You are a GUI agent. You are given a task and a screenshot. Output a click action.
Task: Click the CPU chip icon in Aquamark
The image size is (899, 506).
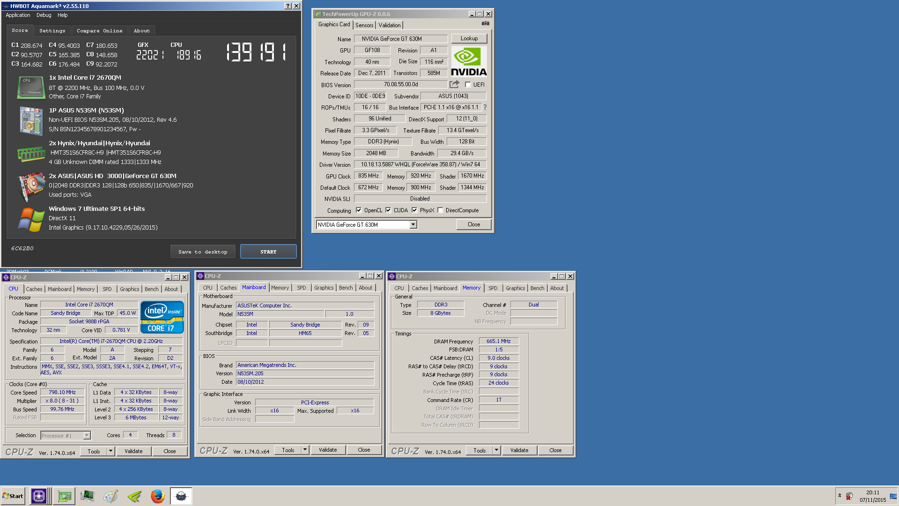[x=31, y=87]
